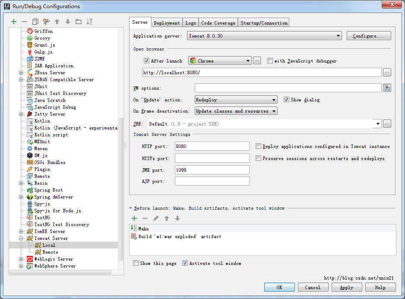
Task: Open Application server Tomcat 8.0.30 dropdown
Action: [x=264, y=36]
